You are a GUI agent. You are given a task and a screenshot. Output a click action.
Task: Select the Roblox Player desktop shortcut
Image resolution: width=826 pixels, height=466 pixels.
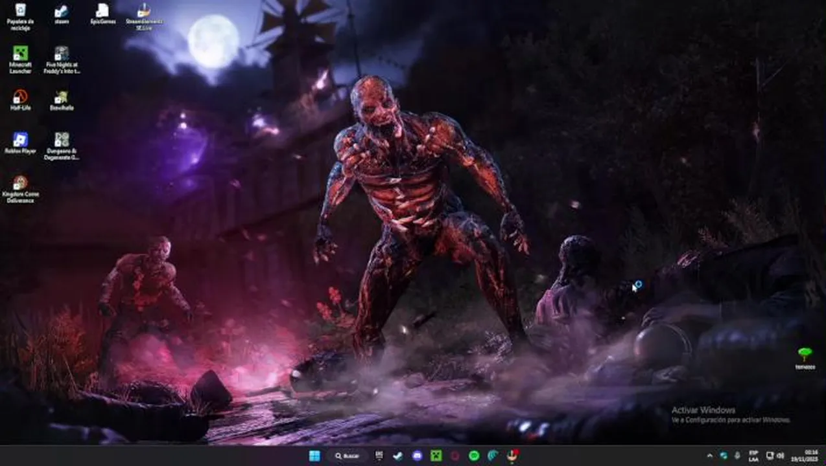coord(20,143)
